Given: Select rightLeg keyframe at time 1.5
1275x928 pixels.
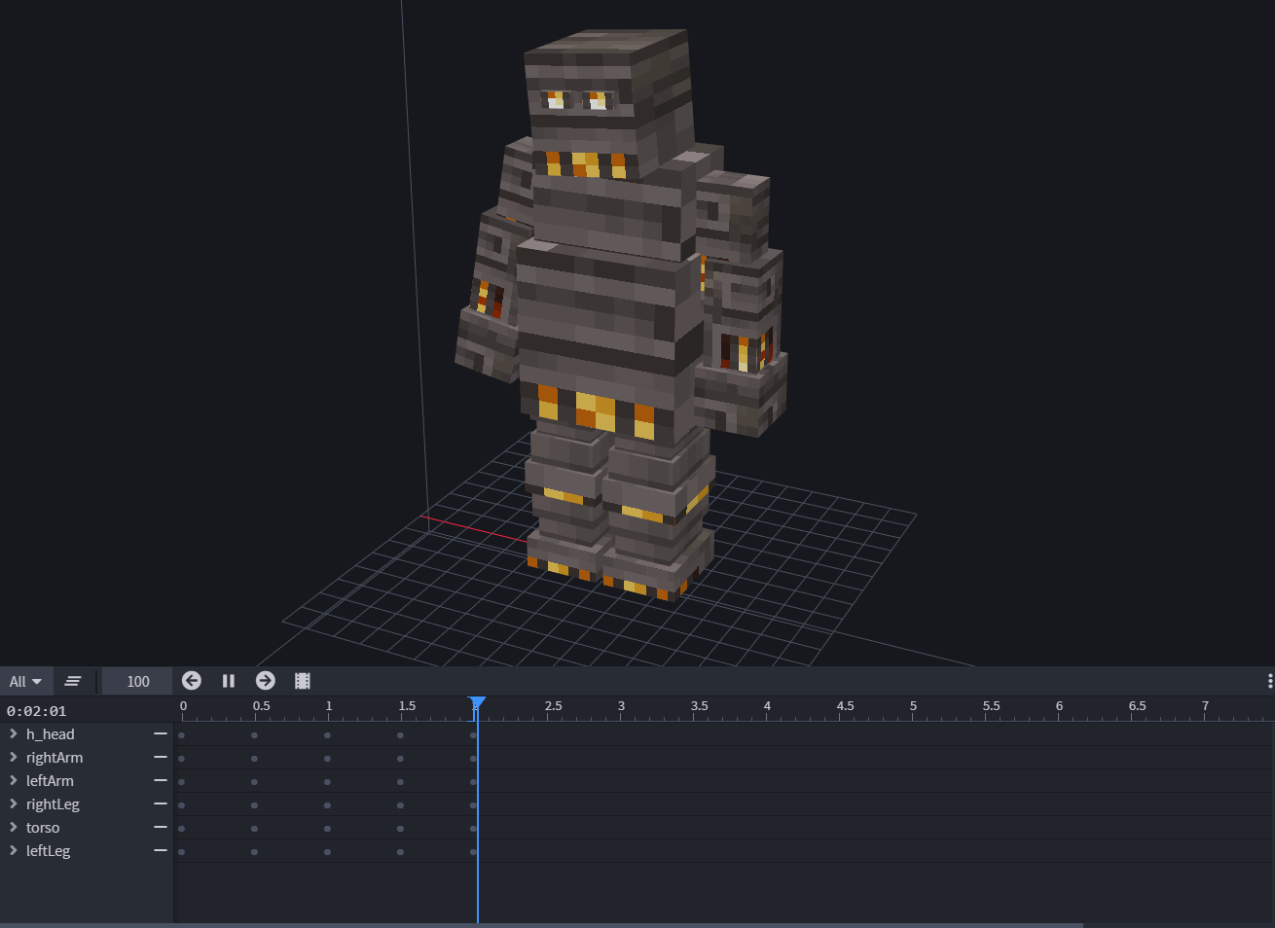Looking at the screenshot, I should coord(400,805).
